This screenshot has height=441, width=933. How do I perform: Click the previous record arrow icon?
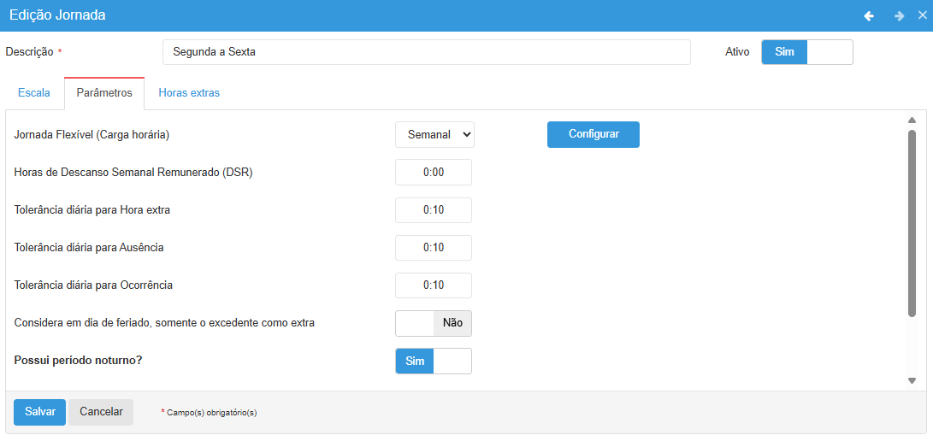869,16
